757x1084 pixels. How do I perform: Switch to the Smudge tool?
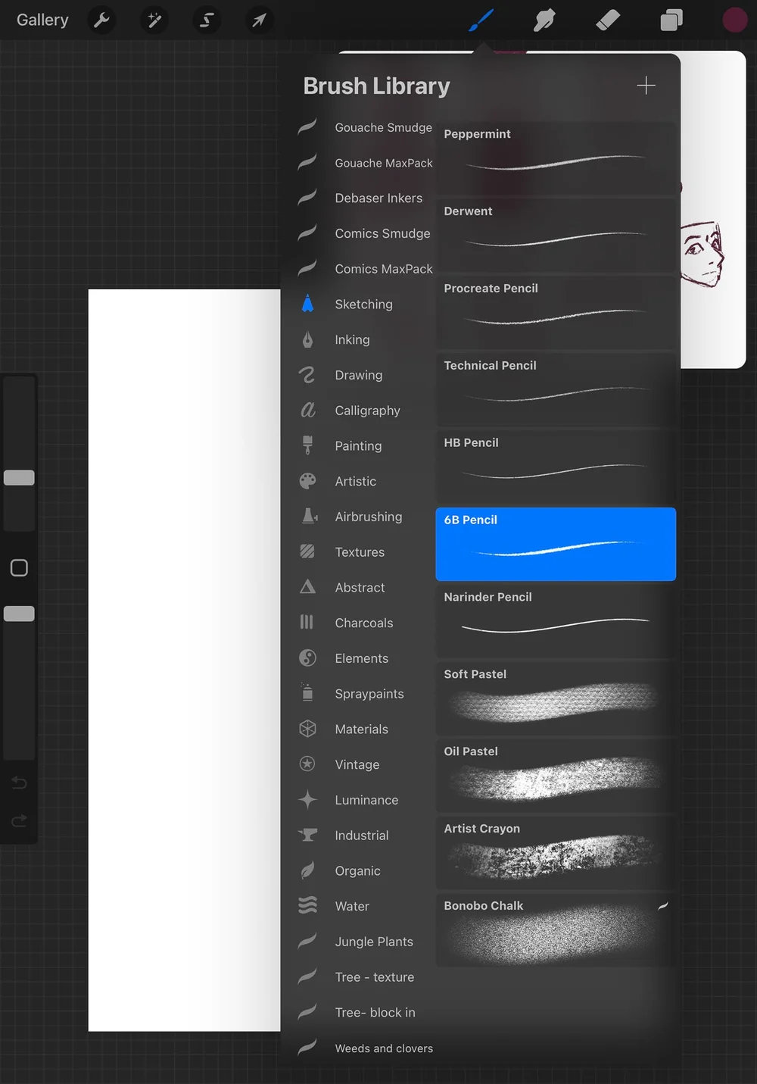click(x=543, y=20)
